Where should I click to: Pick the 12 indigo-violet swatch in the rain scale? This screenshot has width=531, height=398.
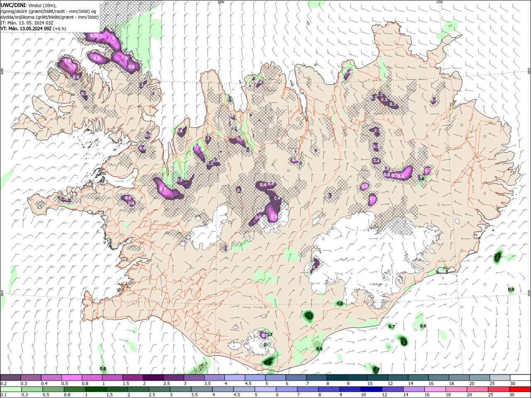click(x=392, y=389)
